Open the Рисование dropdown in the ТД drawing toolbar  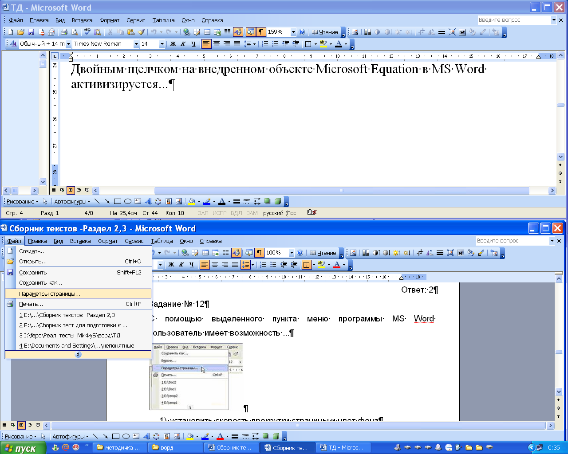pos(22,201)
